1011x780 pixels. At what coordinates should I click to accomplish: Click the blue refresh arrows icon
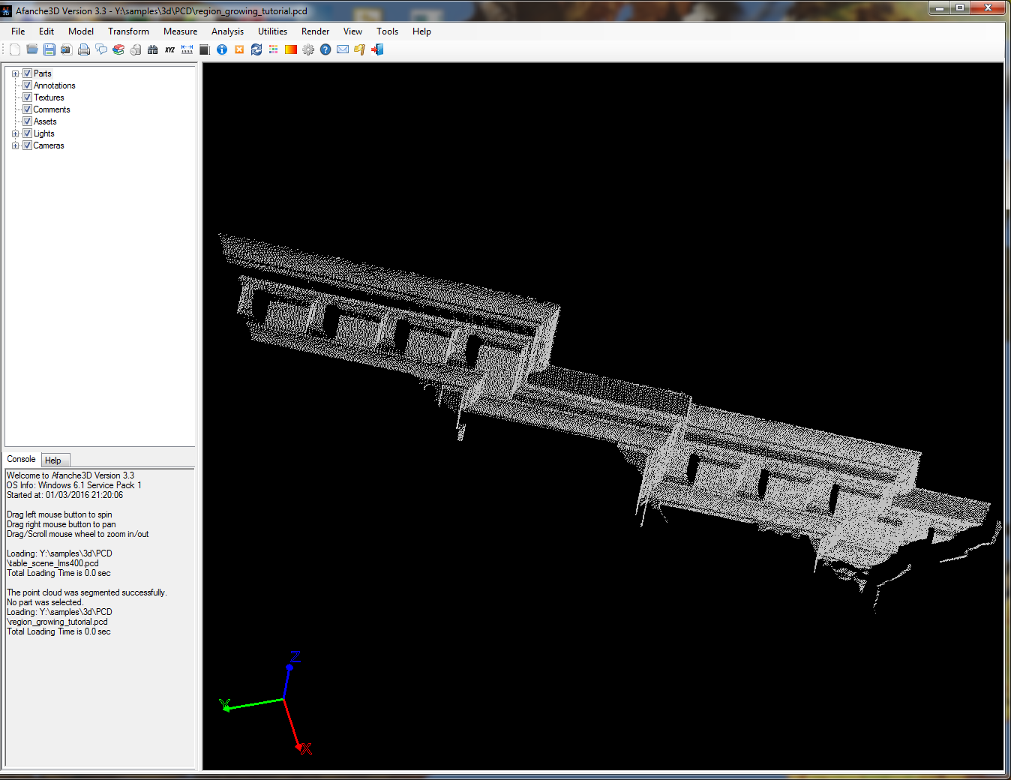(256, 49)
